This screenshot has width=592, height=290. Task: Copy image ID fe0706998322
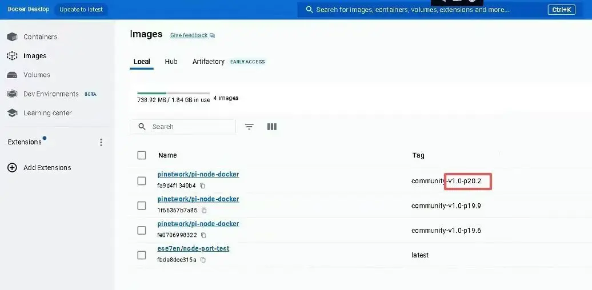203,235
